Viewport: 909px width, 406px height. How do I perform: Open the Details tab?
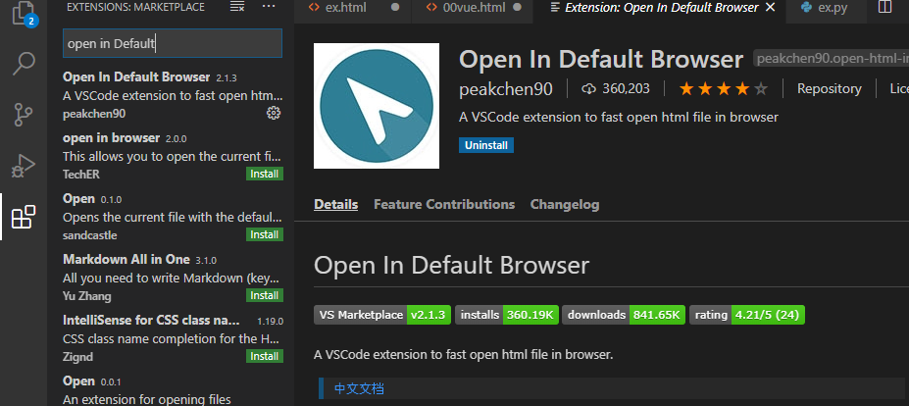335,204
